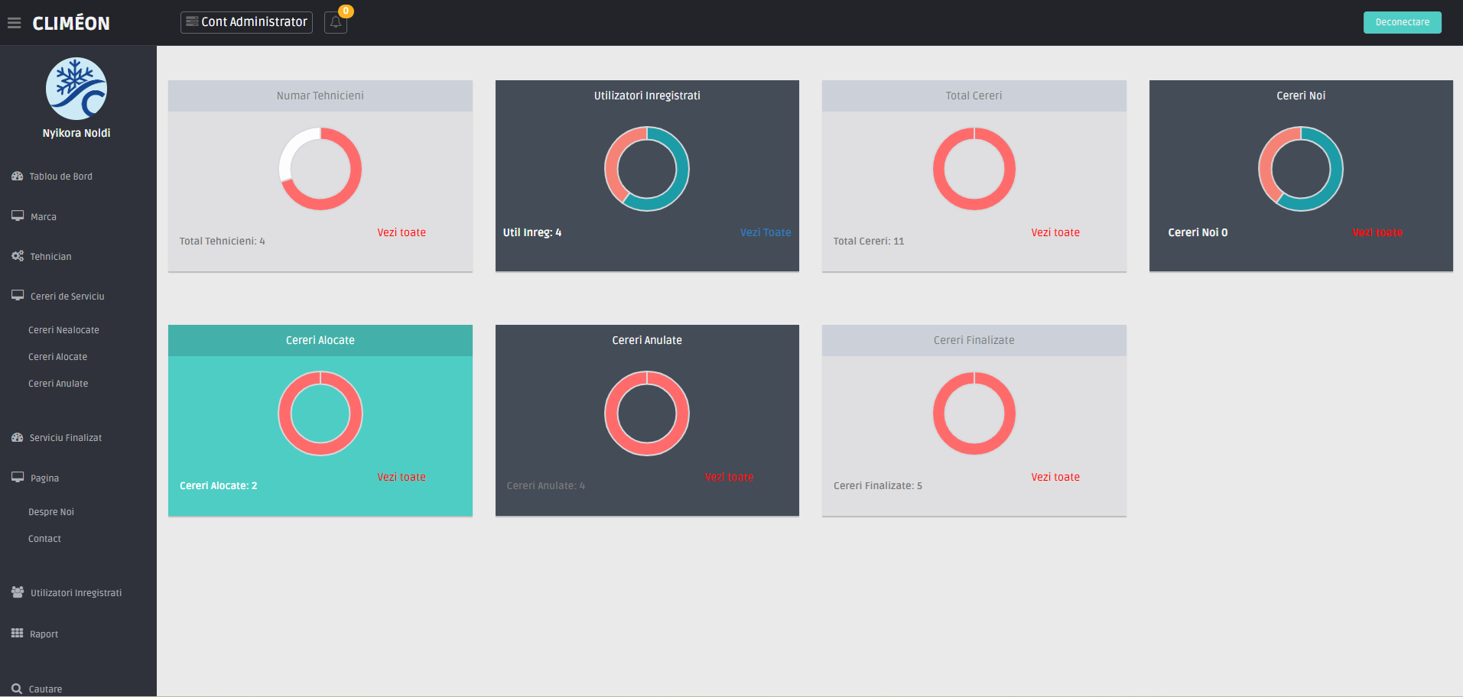Open Cereri Nealocate submenu item

coord(63,330)
